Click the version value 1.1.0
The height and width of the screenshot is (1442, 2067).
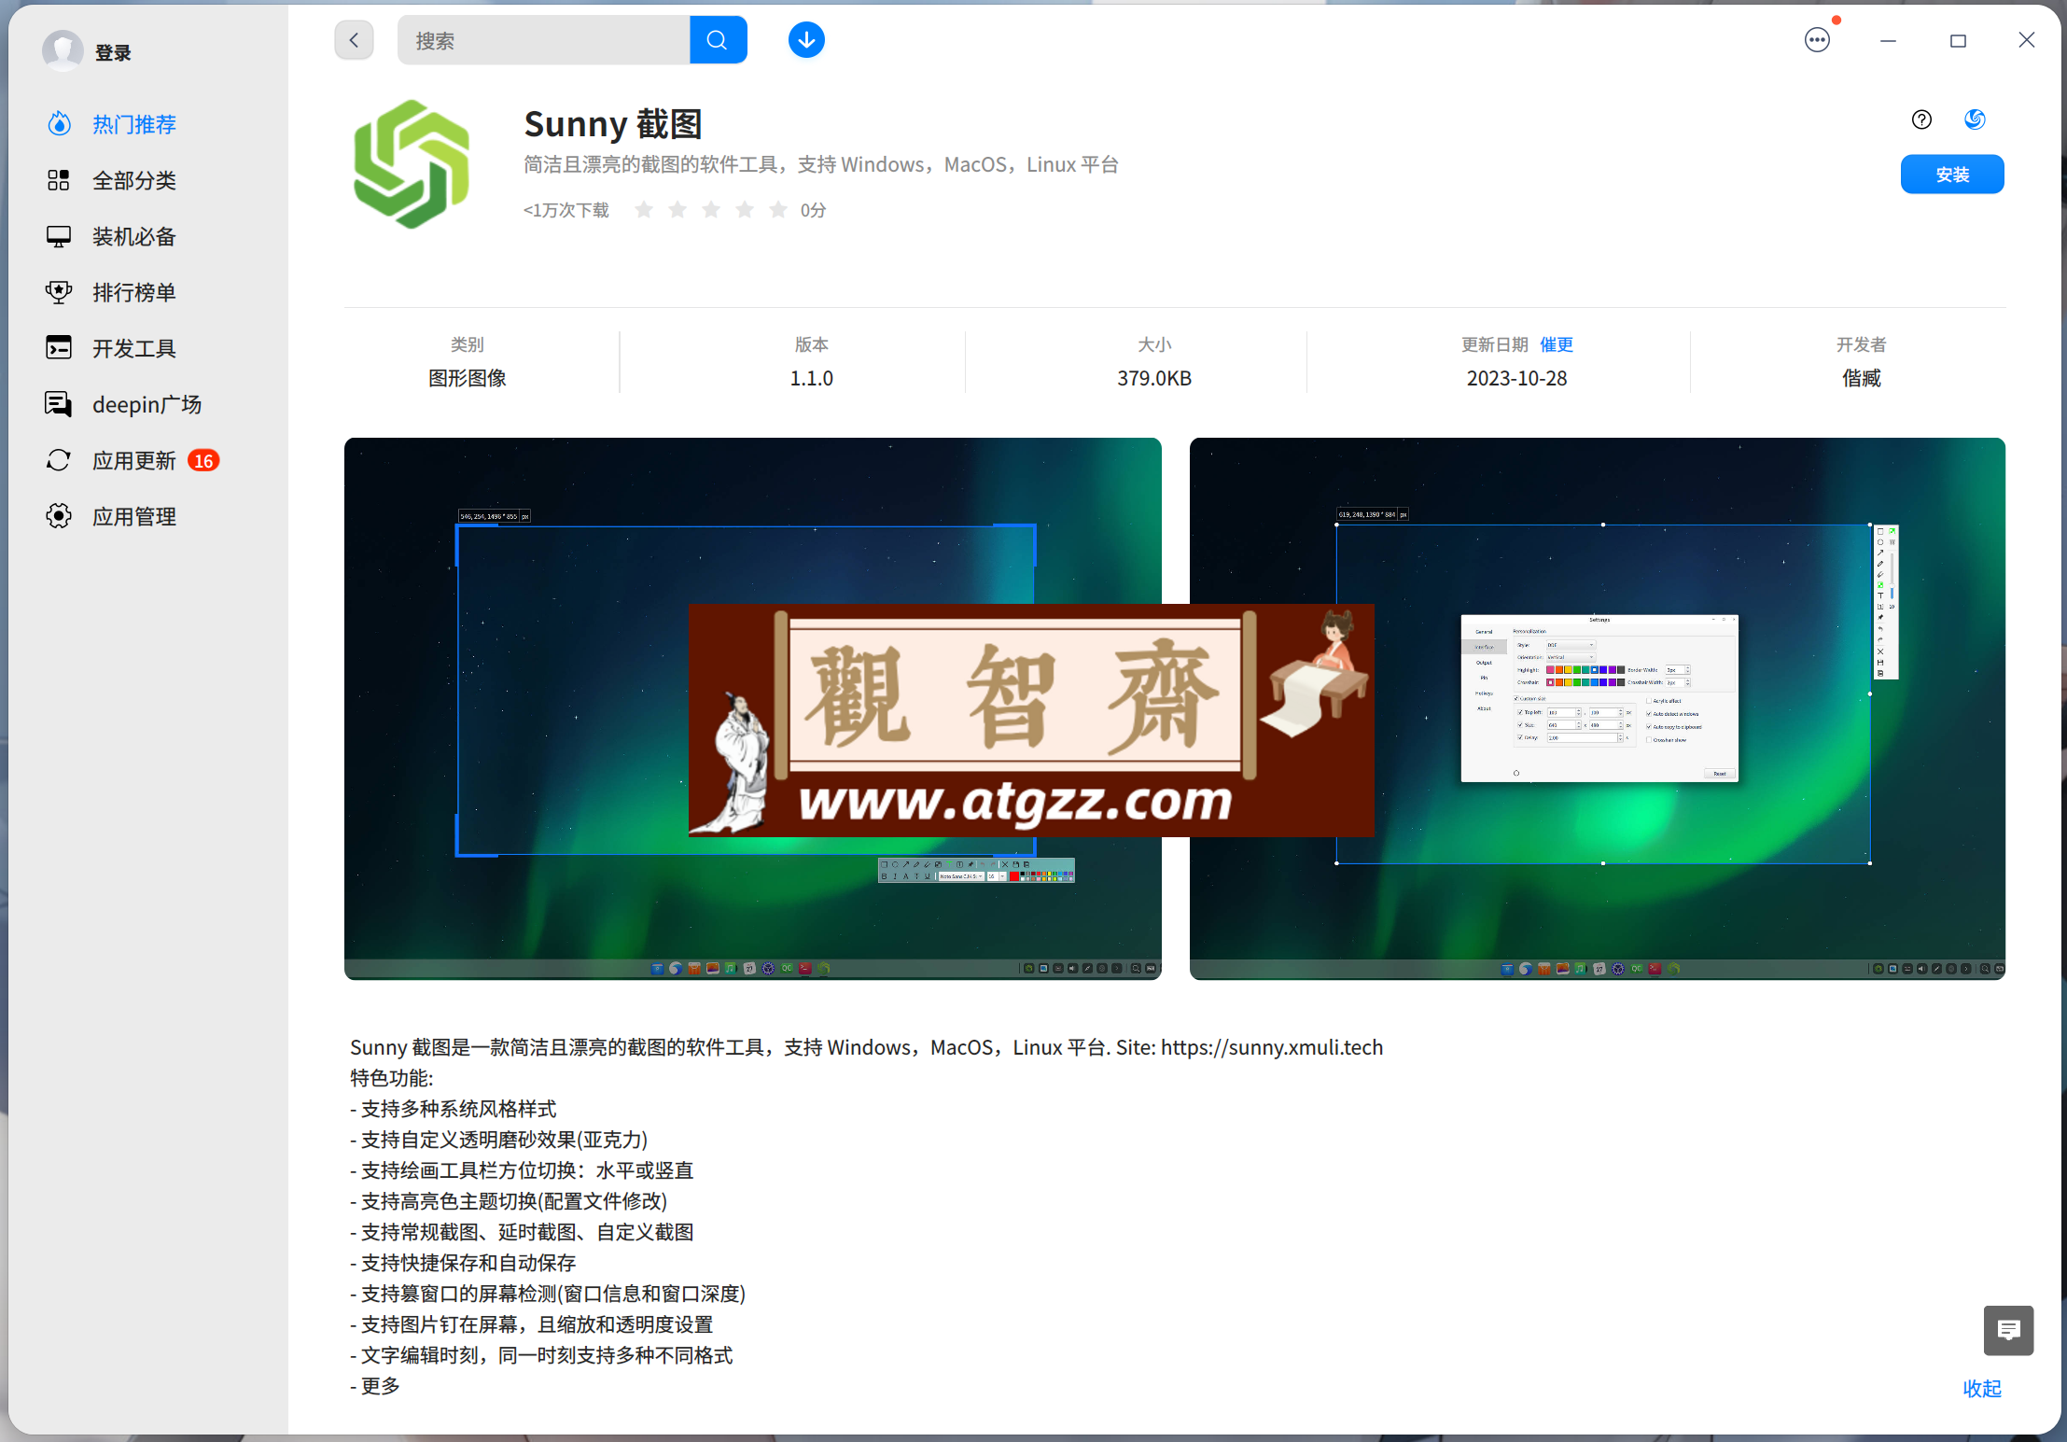[x=812, y=378]
